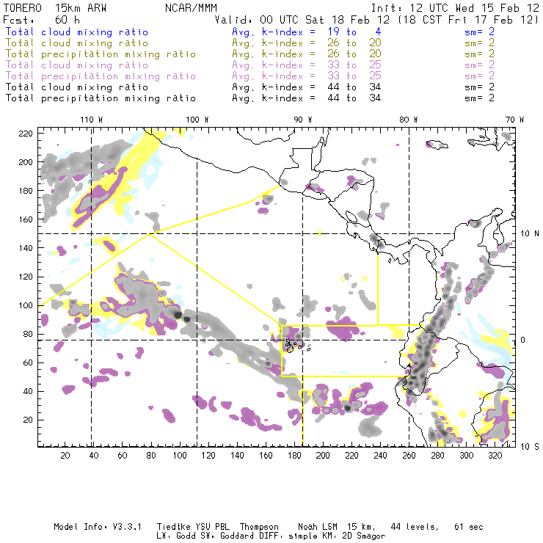Click the olive "Total precipitation mixing ratio" legend row
The image size is (543, 543).
(x=101, y=54)
